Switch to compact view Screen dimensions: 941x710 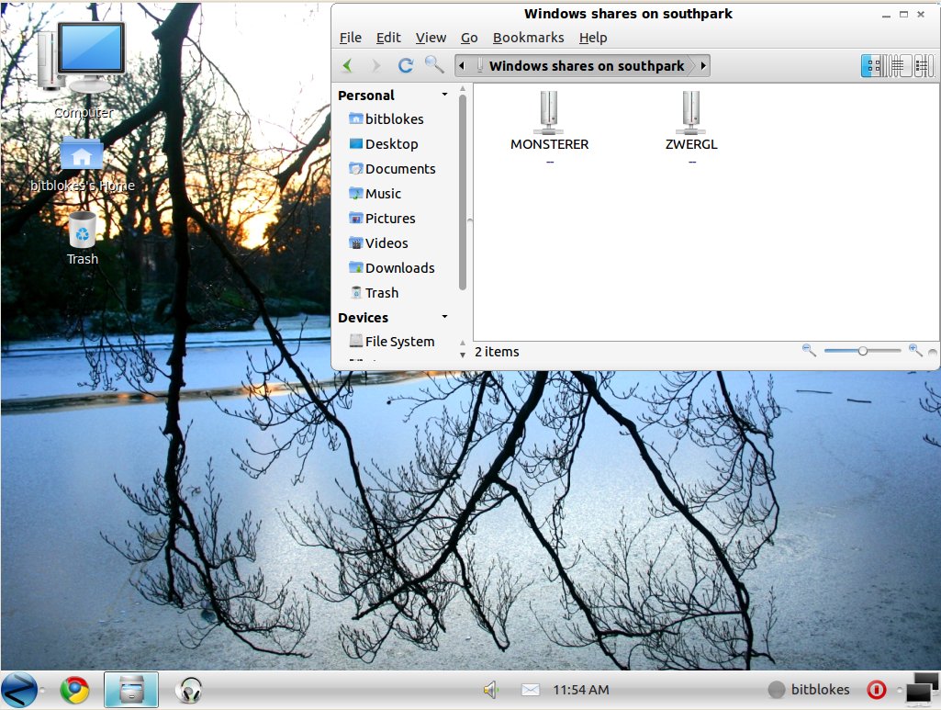(x=924, y=66)
